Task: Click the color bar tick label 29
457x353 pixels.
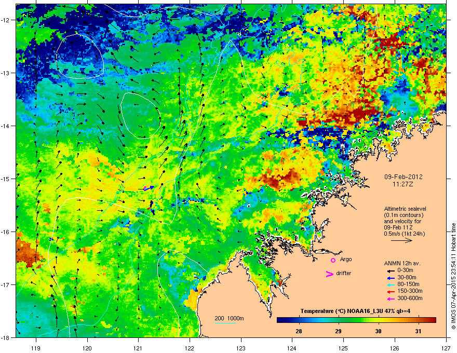Action: [338, 331]
